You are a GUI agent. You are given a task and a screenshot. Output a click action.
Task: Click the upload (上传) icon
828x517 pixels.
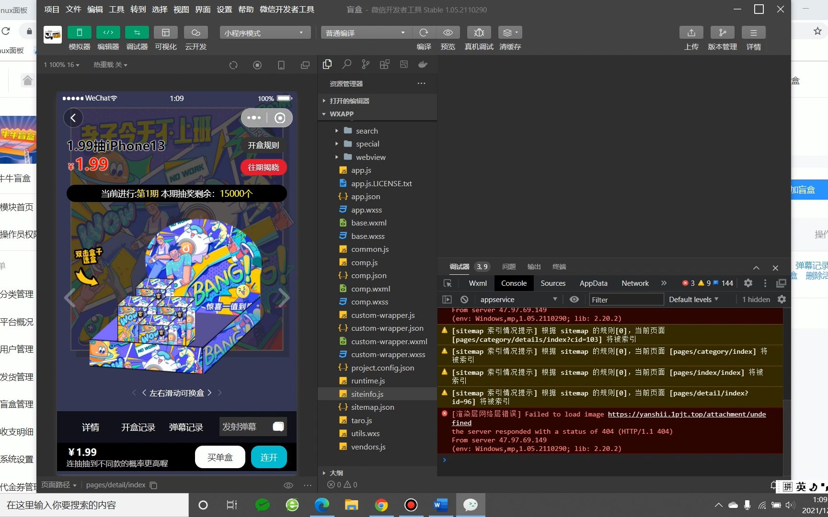[691, 33]
